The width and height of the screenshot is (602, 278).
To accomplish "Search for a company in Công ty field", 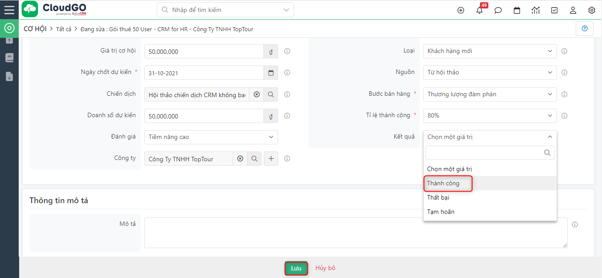I will pos(254,159).
